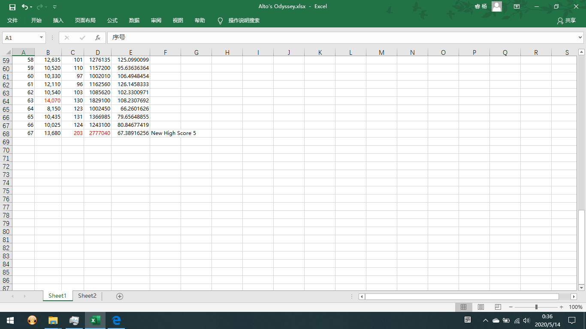The width and height of the screenshot is (586, 329).
Task: Open the system monitor app on taskbar
Action: pos(74,320)
